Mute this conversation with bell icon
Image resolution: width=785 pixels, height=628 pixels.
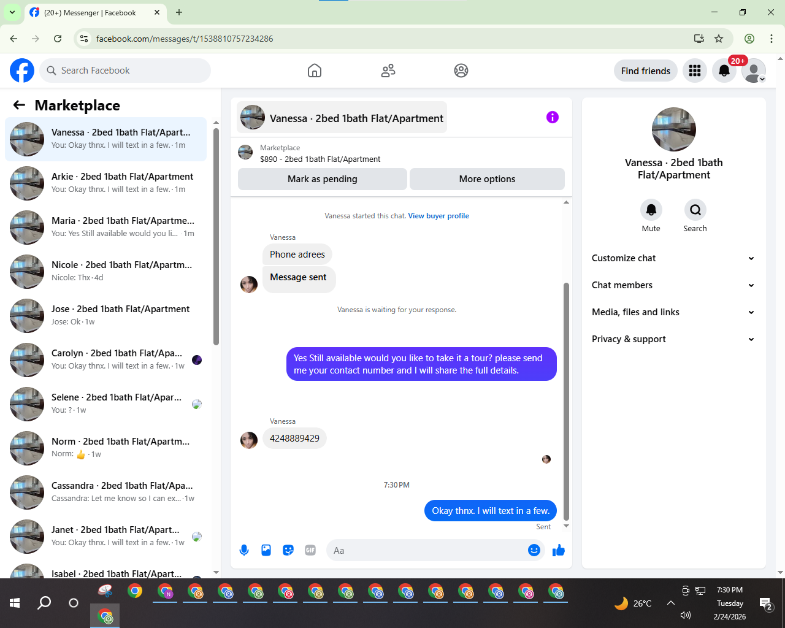[651, 210]
